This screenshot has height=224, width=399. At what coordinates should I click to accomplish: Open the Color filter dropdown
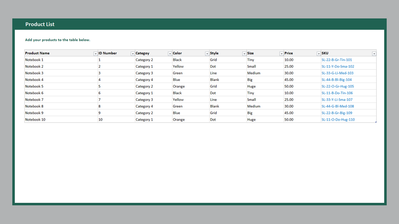[x=207, y=53]
